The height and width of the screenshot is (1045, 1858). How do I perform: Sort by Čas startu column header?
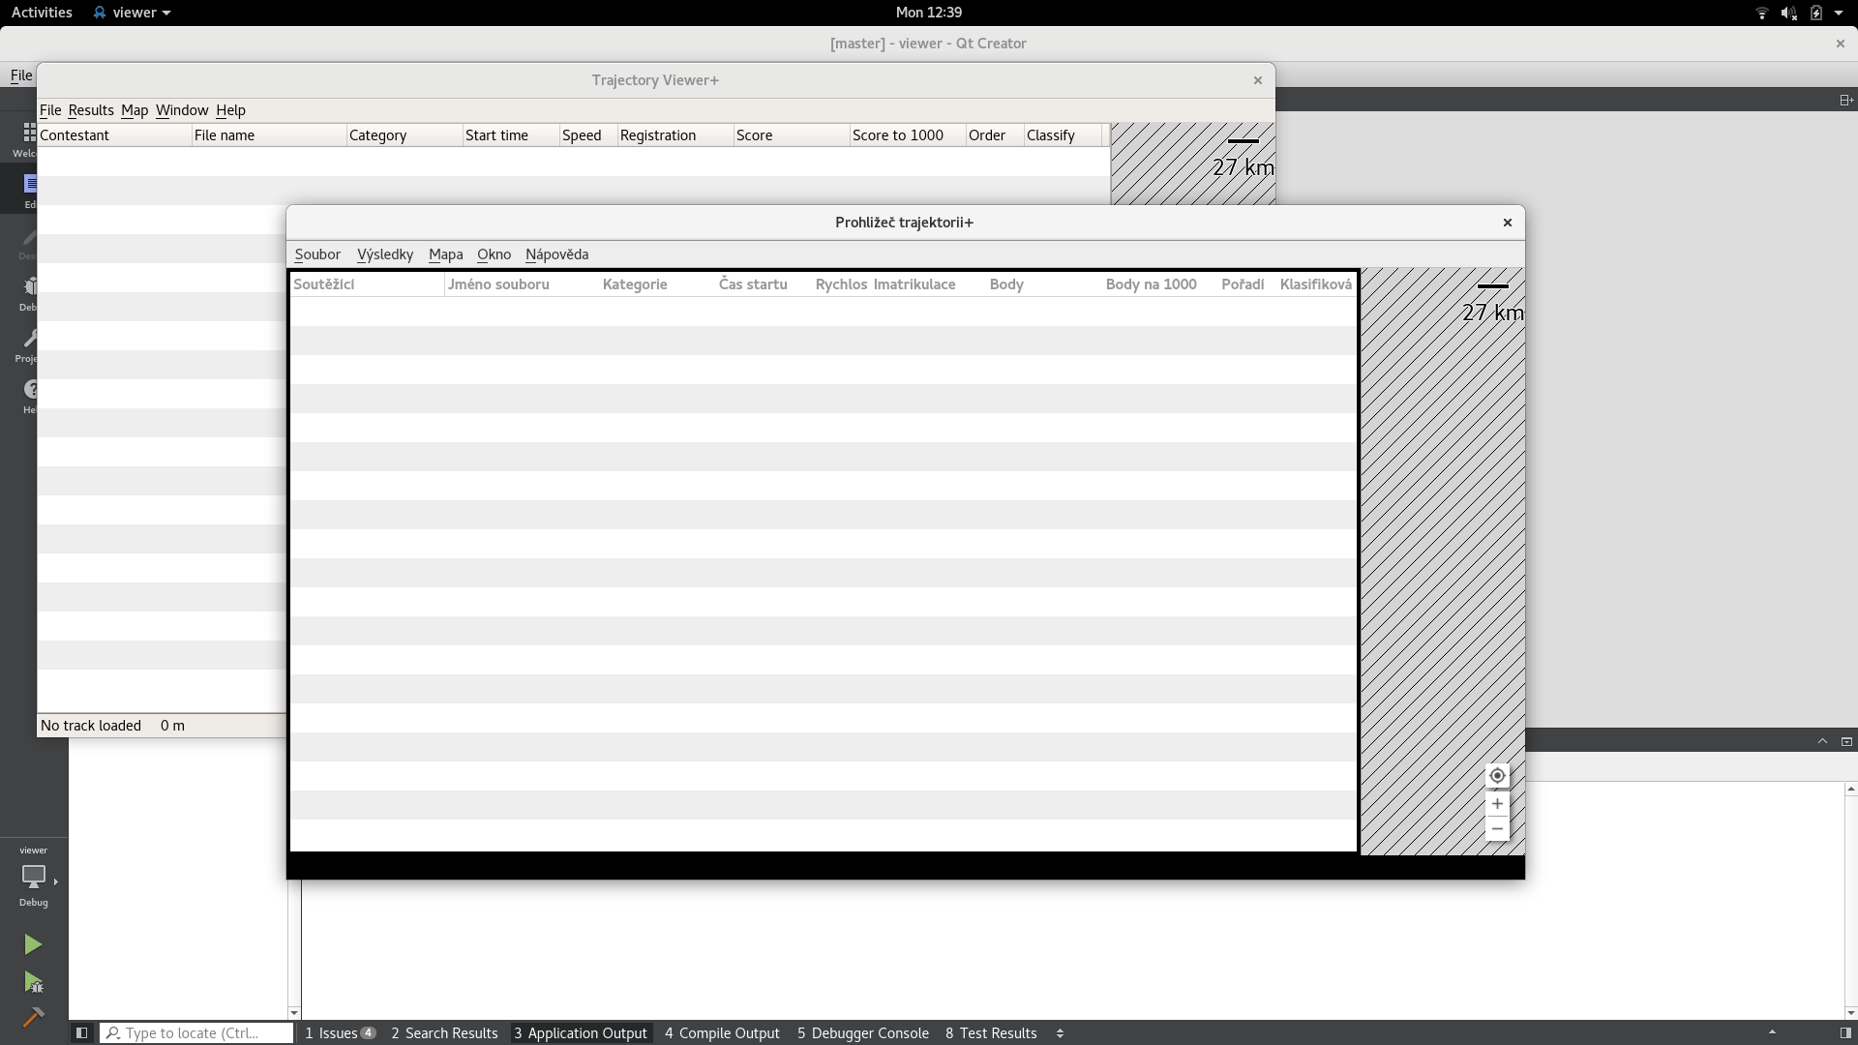[x=764, y=284]
